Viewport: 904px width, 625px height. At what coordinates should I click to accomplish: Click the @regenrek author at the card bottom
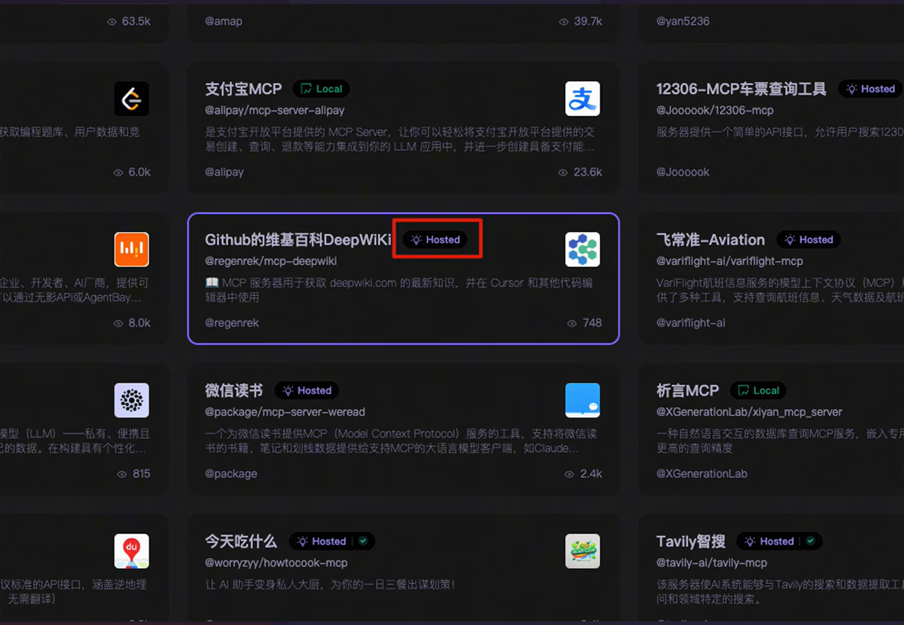pos(232,323)
